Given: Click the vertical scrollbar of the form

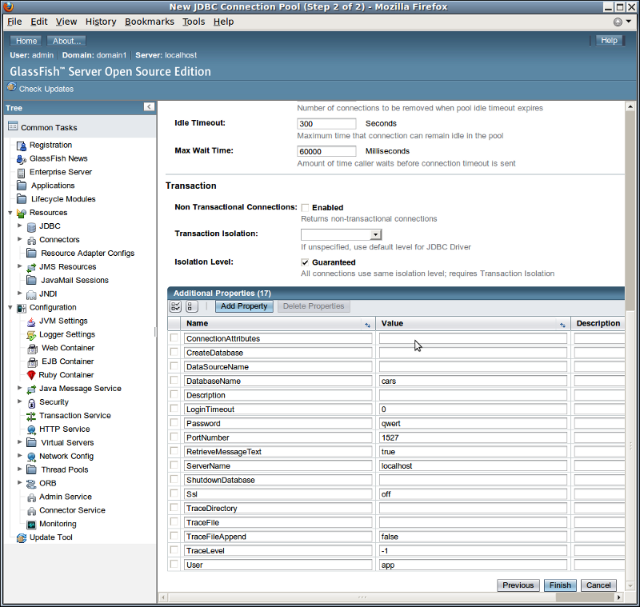Looking at the screenshot, I should click(630, 240).
